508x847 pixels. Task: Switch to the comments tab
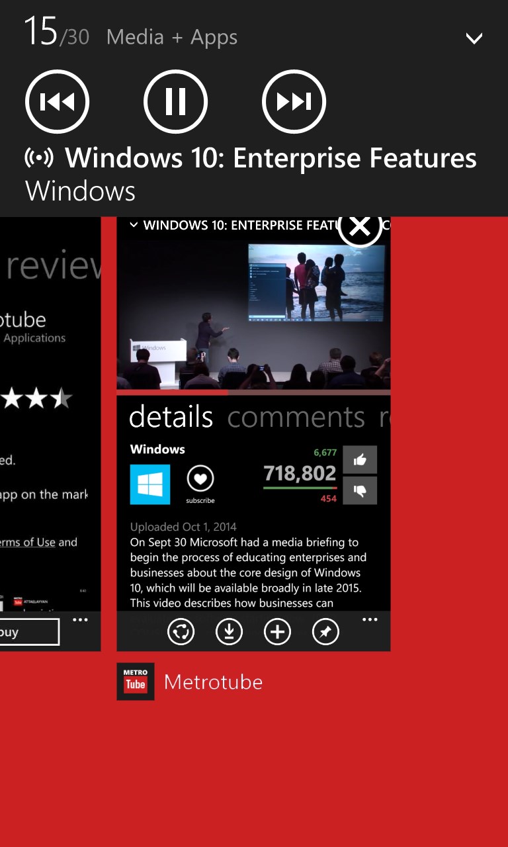click(296, 417)
